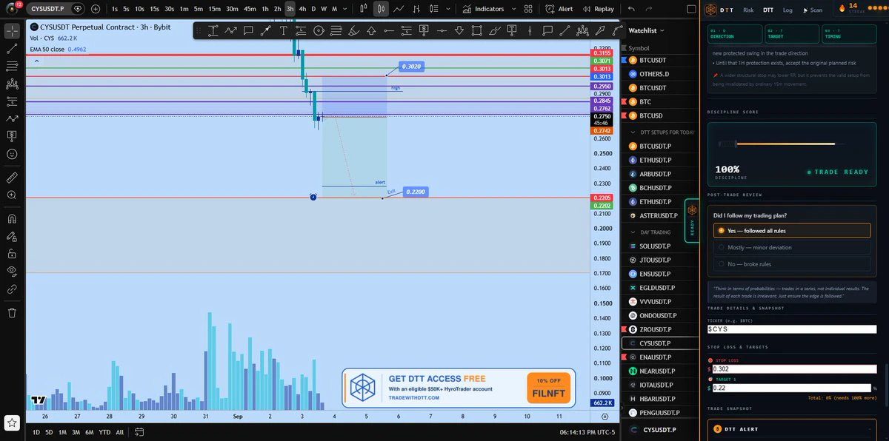Start bar Replay

[x=599, y=9]
